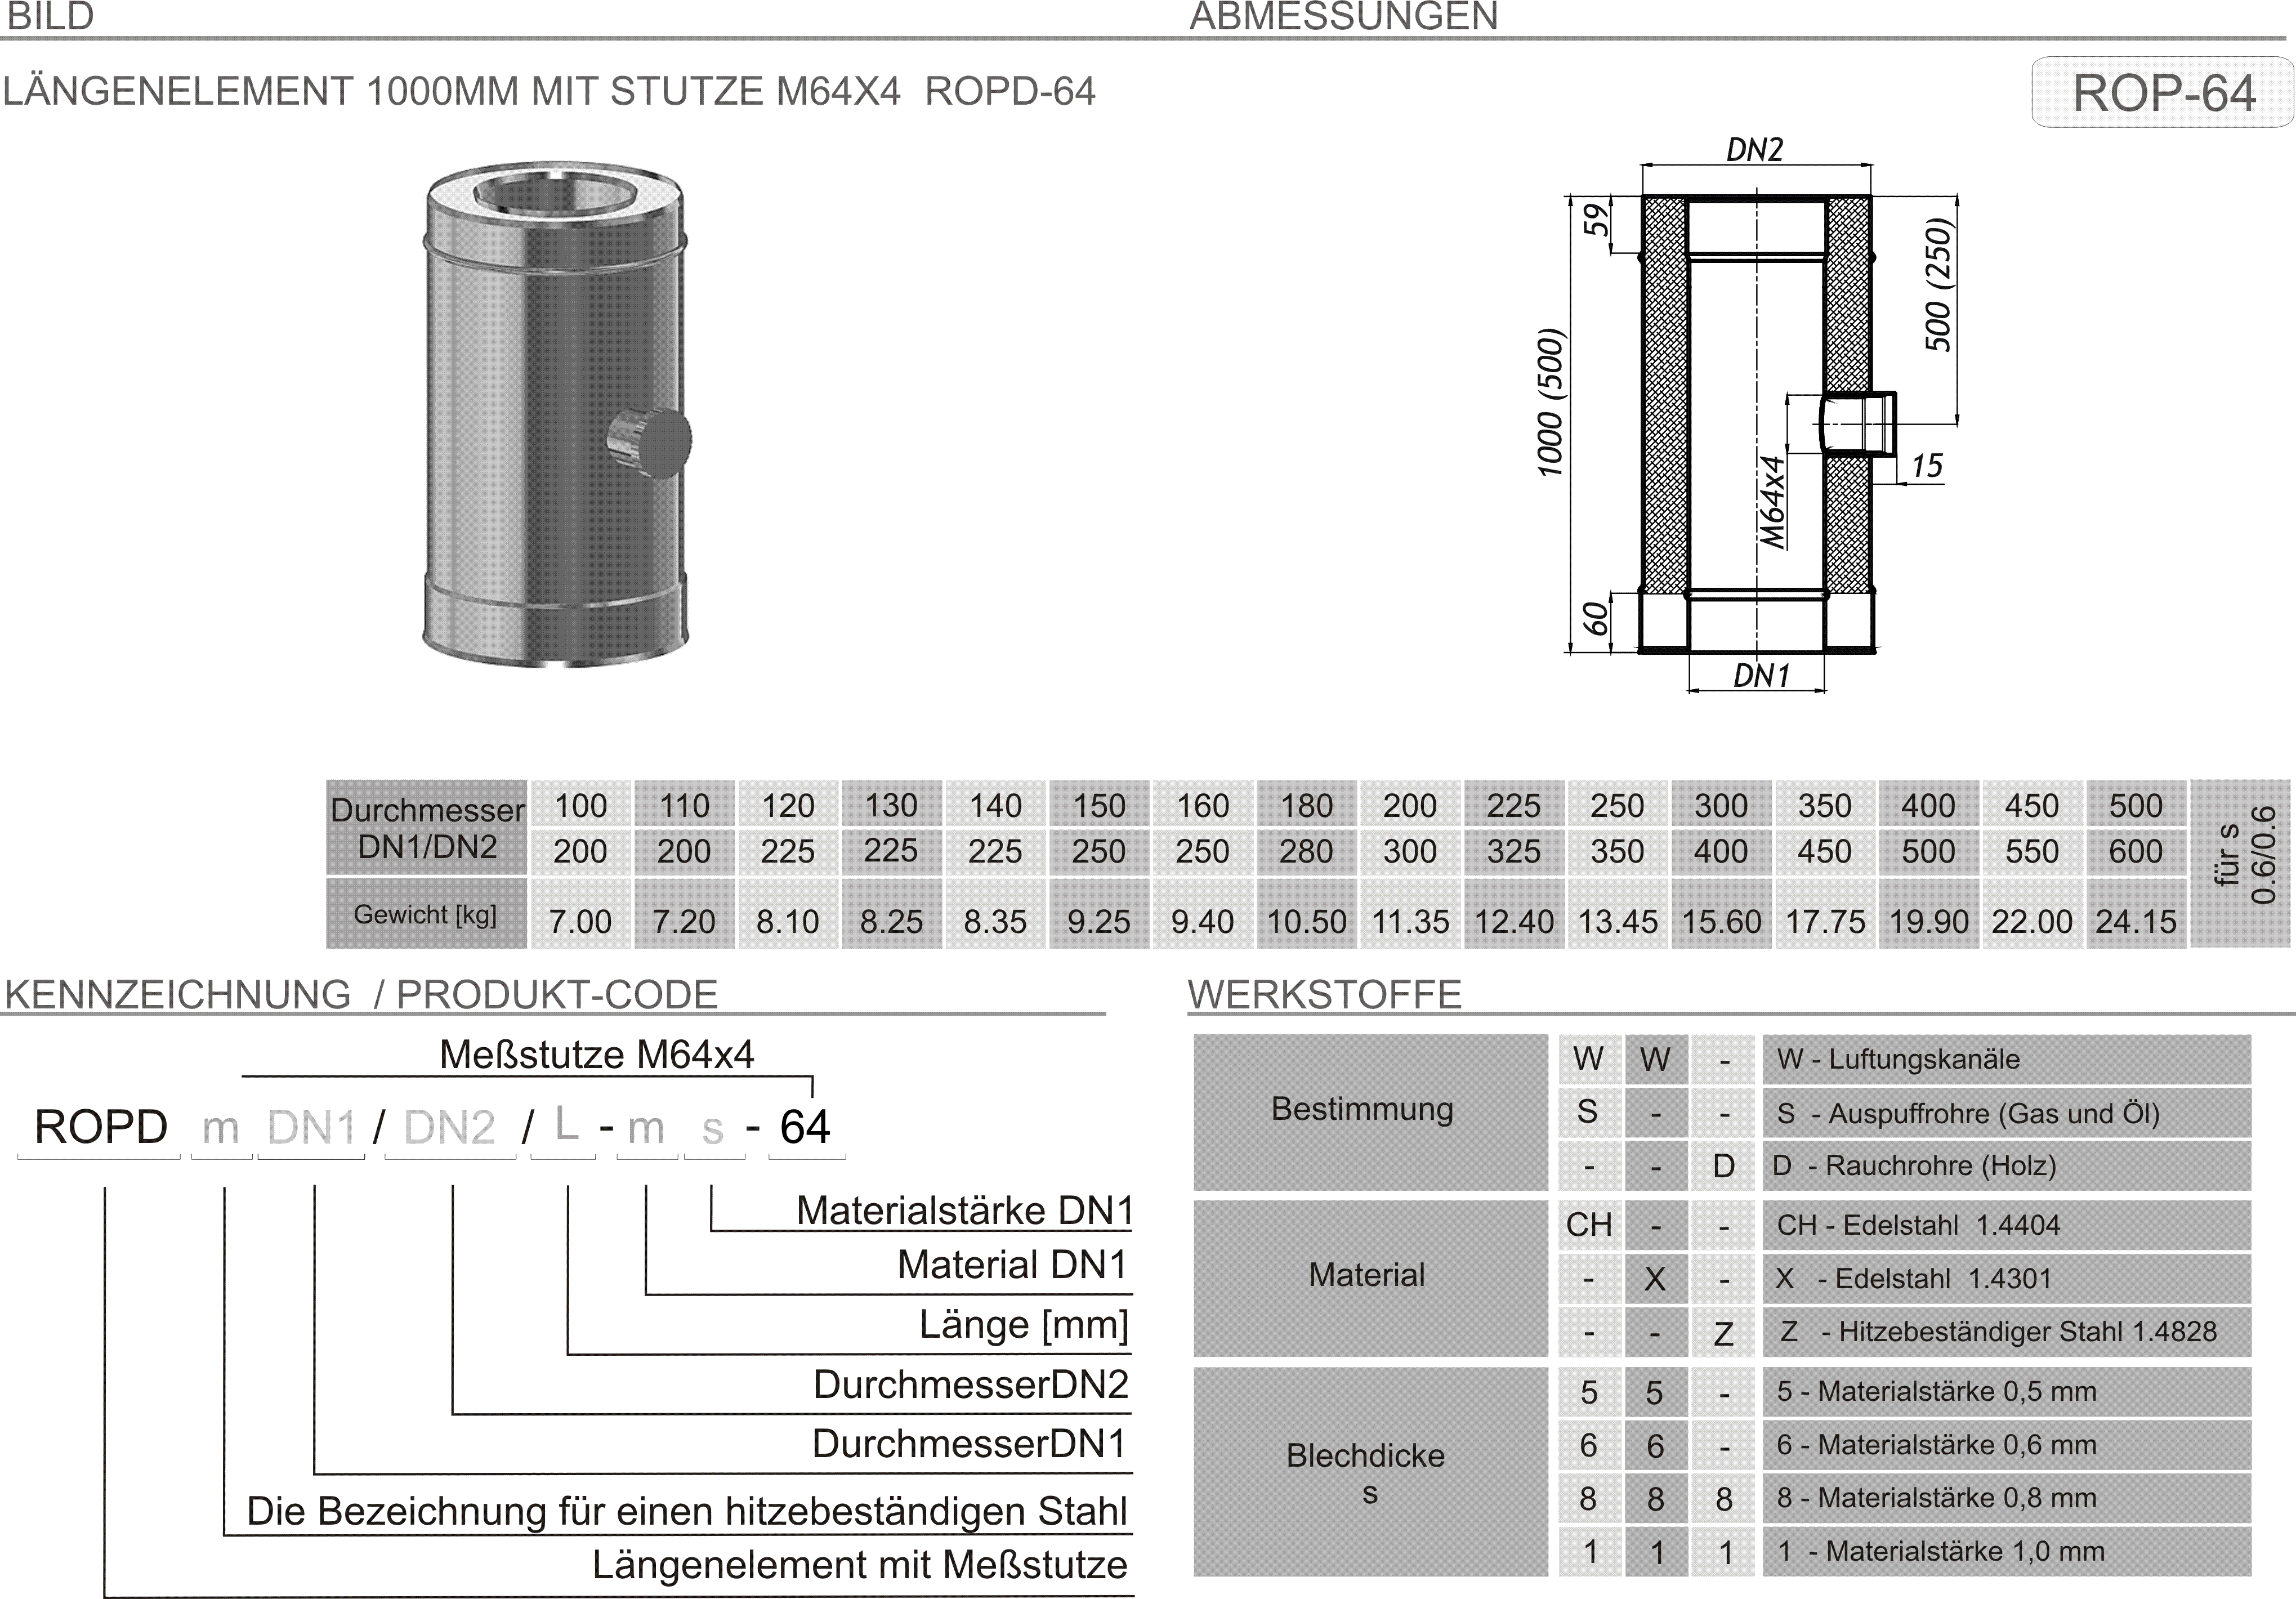
Task: Click '64' at end of product code
Action: [x=805, y=1127]
